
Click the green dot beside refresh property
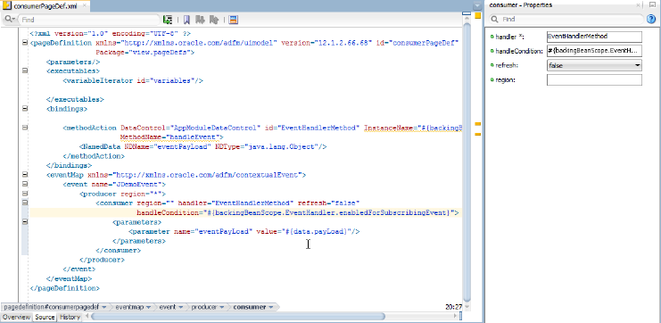(492, 65)
